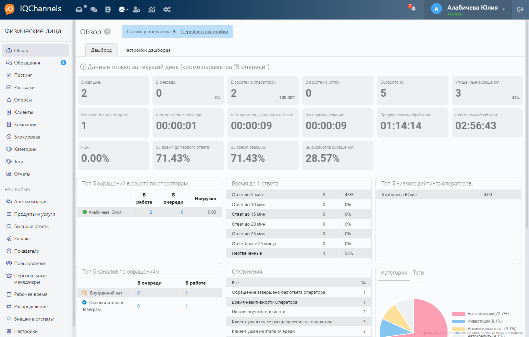
Task: Click the tag icon beside Теги
Action: 9,161
